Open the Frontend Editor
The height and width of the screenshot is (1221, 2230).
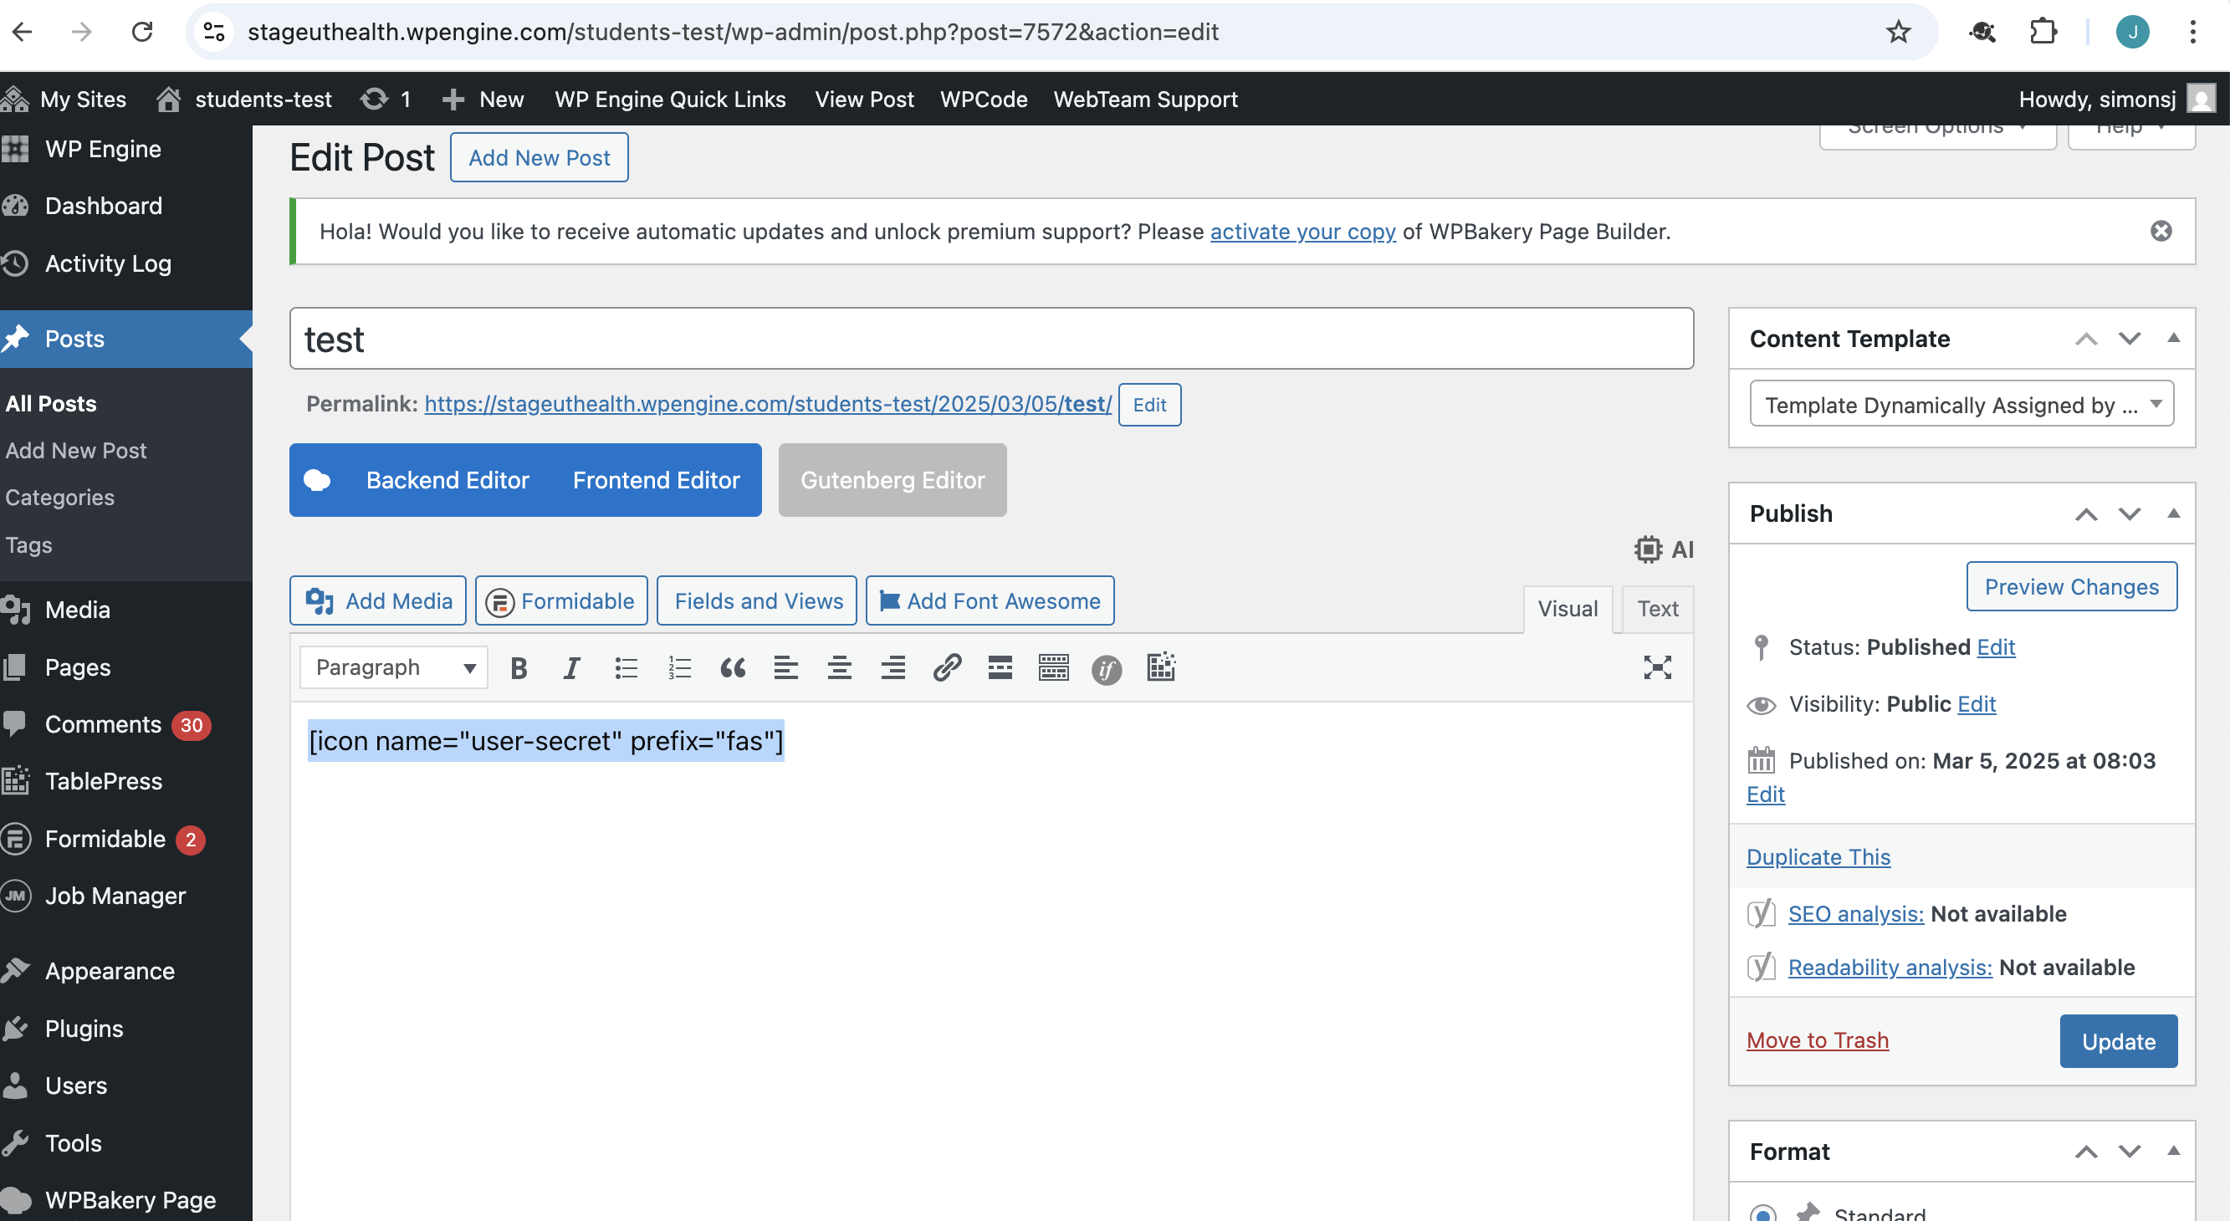point(656,480)
